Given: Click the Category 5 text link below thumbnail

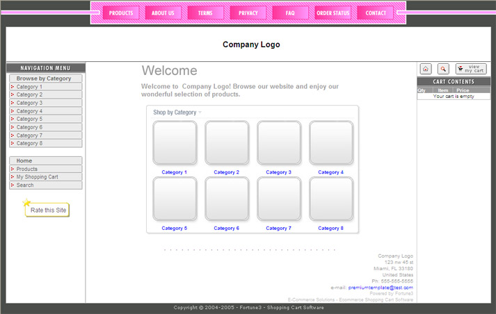Looking at the screenshot, I should tap(174, 228).
